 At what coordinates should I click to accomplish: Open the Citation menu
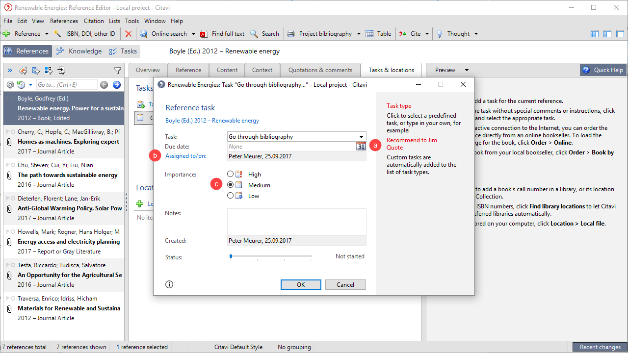coord(94,21)
